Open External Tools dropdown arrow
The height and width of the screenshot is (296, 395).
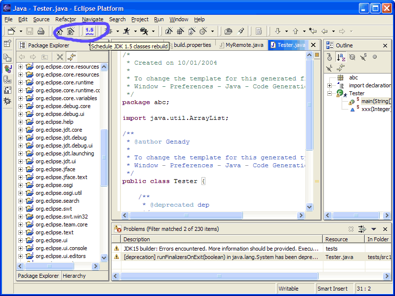coord(153,32)
